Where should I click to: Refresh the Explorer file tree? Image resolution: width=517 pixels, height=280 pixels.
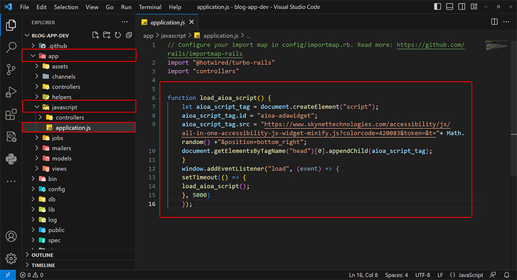(x=117, y=35)
